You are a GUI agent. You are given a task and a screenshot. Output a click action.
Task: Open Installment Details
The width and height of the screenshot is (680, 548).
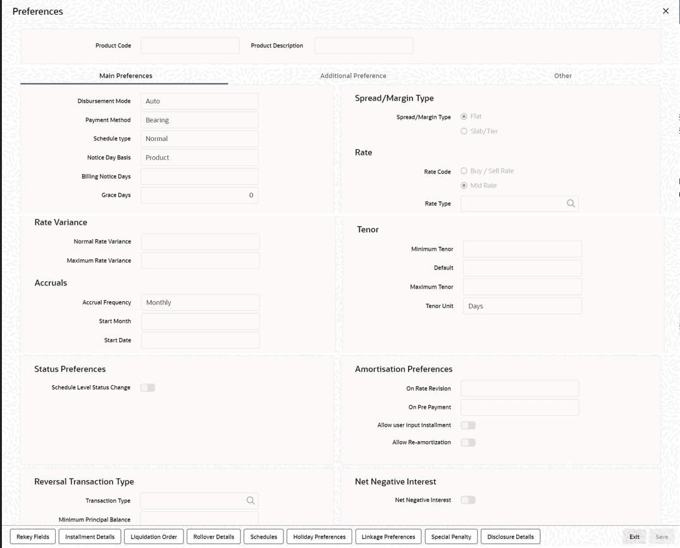coord(90,537)
